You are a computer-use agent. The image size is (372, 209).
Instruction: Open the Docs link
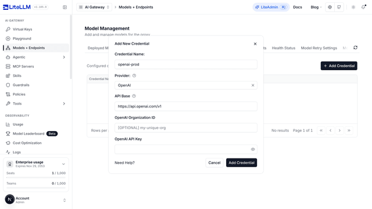(x=298, y=7)
